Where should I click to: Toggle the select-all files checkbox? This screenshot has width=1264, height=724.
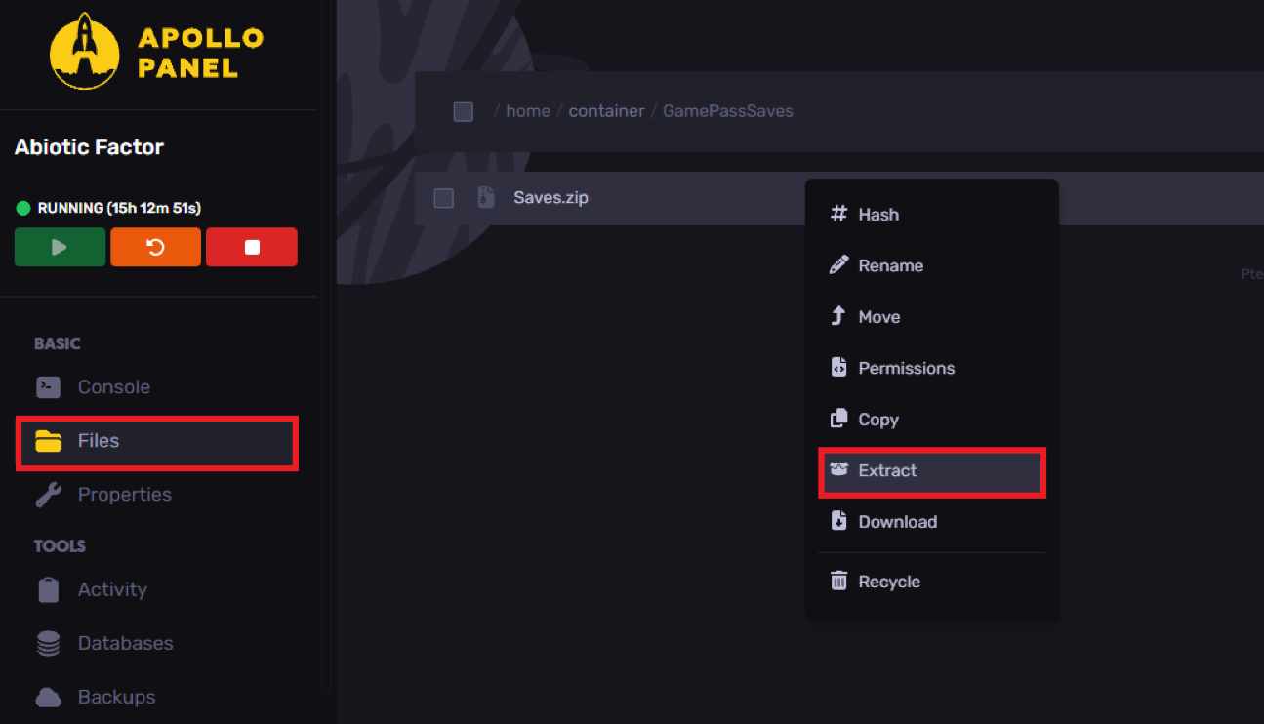click(x=464, y=111)
